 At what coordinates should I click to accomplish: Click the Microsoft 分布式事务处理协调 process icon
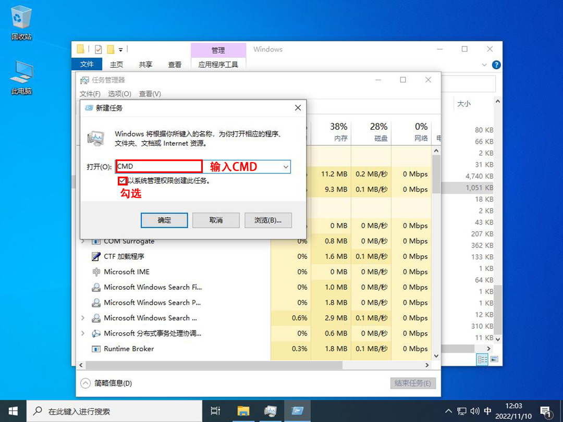pyautogui.click(x=96, y=333)
